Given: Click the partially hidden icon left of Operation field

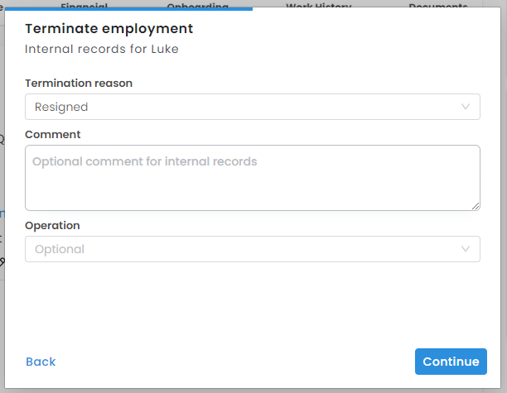Looking at the screenshot, I should tap(2, 261).
